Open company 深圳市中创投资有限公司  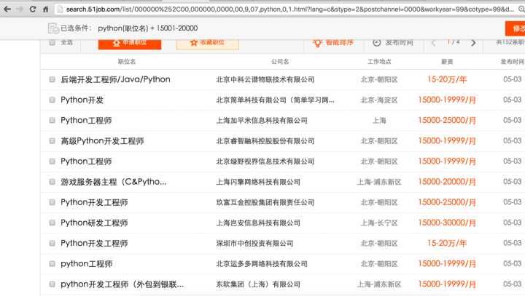(x=254, y=243)
